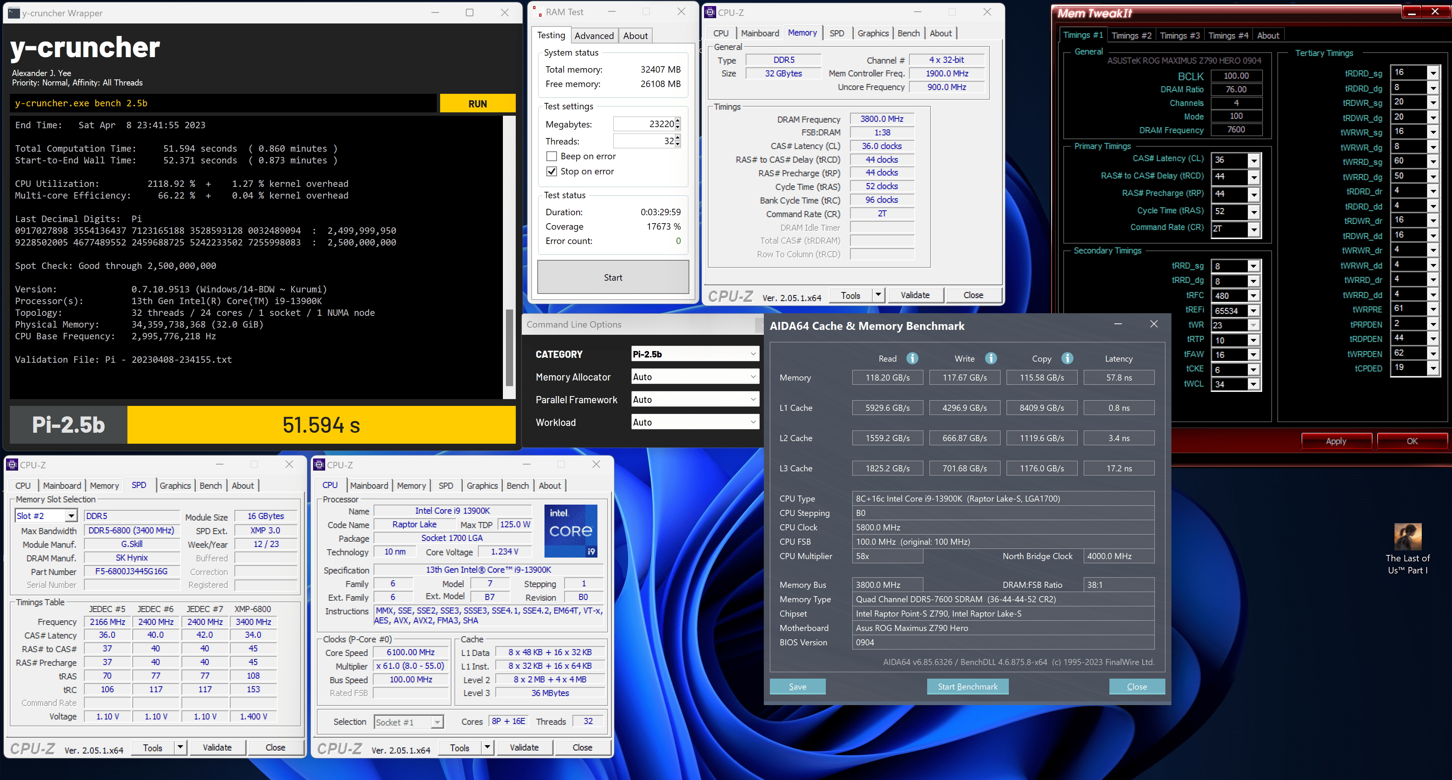This screenshot has width=1452, height=780.
Task: Uncheck Stop on error option
Action: coord(552,171)
